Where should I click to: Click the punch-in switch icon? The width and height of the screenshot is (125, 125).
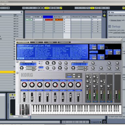point(88,8)
